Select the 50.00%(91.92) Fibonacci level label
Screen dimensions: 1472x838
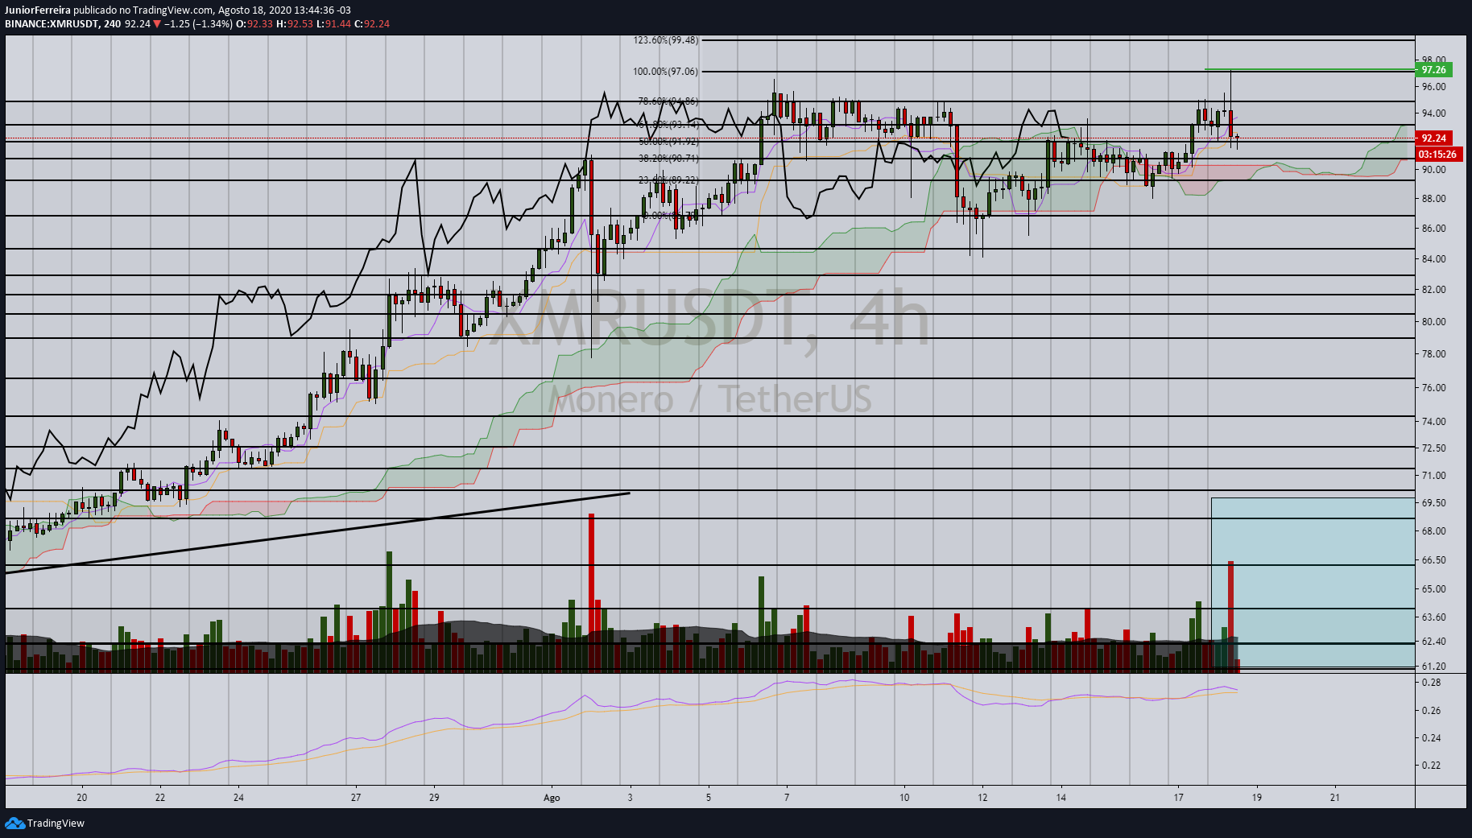[668, 141]
